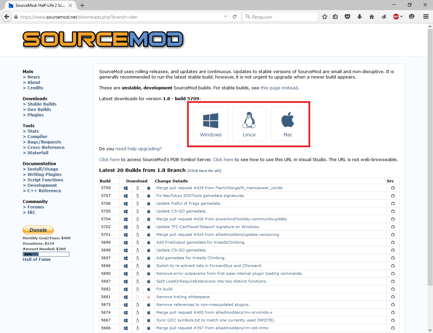
Task: Expand the Adblock Plus dropdown arrow
Action: (401, 17)
